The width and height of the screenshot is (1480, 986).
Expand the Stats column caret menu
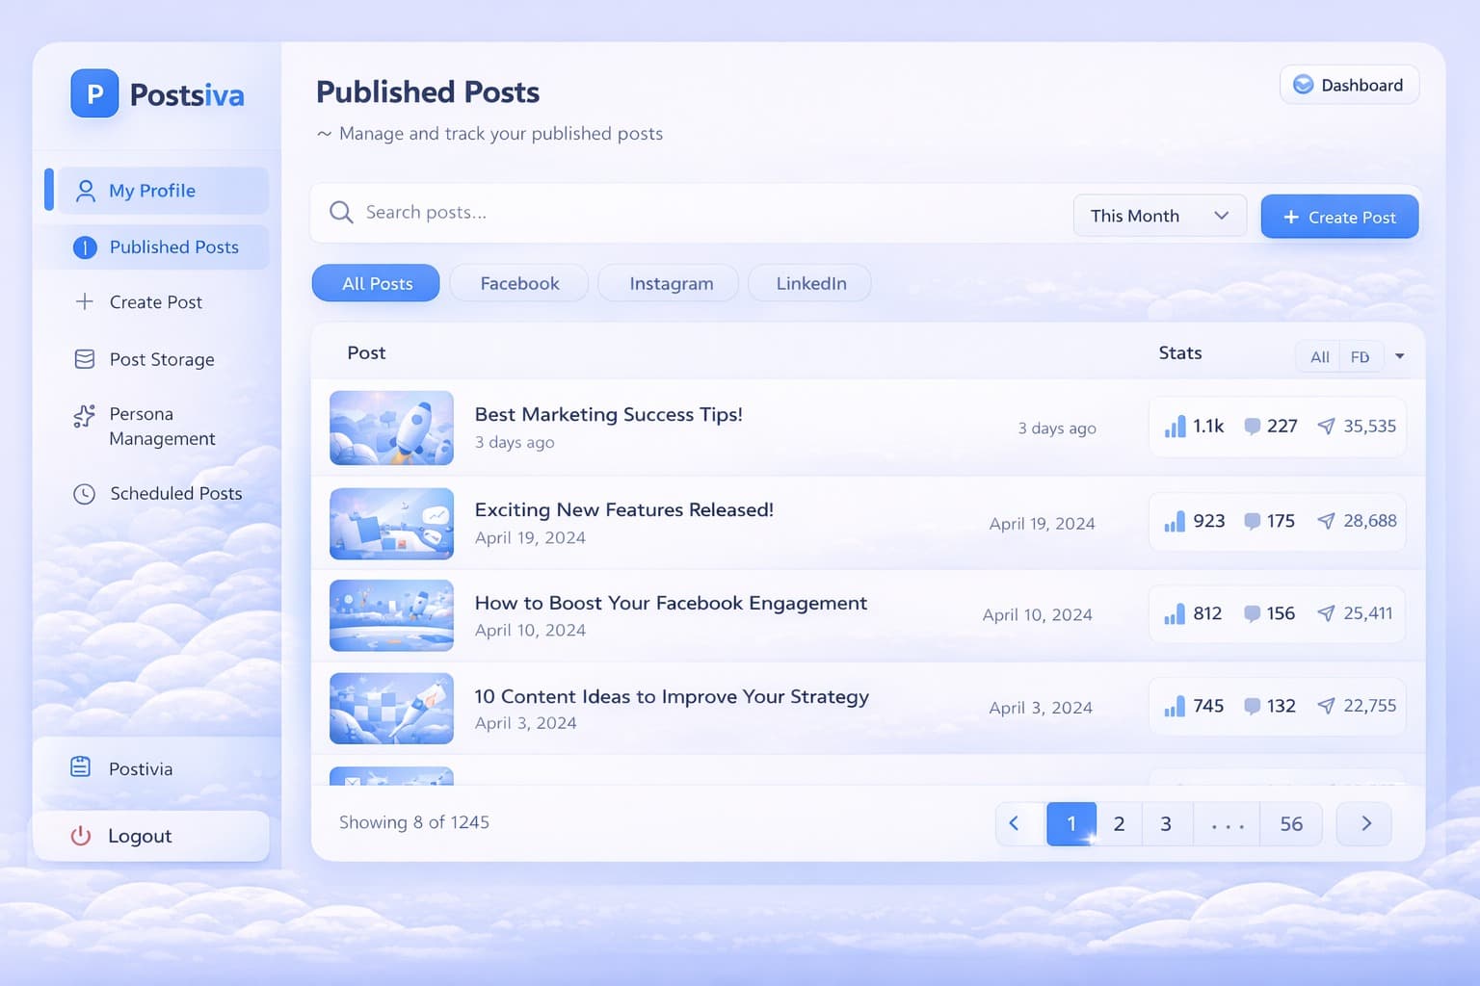point(1400,357)
